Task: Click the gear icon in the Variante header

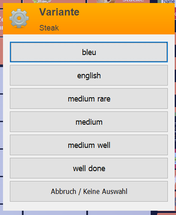Action: (19, 18)
